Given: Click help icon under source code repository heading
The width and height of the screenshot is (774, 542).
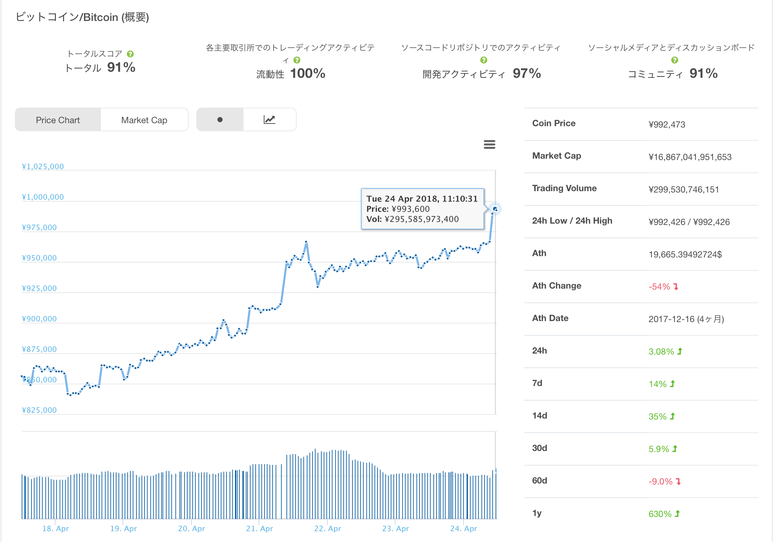Looking at the screenshot, I should [x=484, y=60].
